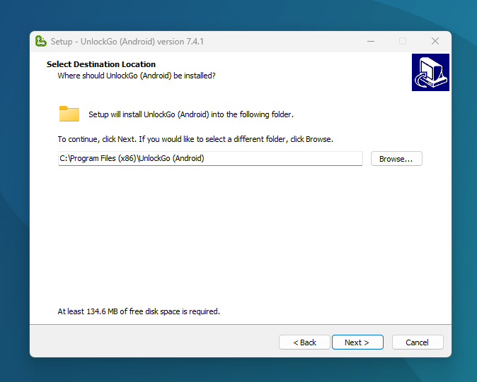Click 'Setup will install UnlockGo (Android)' sentence
This screenshot has width=477, height=382.
pos(191,114)
